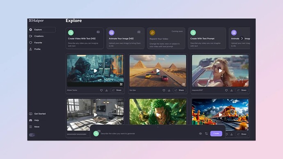Click the green Create Video With Text icon
Image resolution: width=283 pixels, height=159 pixels.
coord(71,33)
